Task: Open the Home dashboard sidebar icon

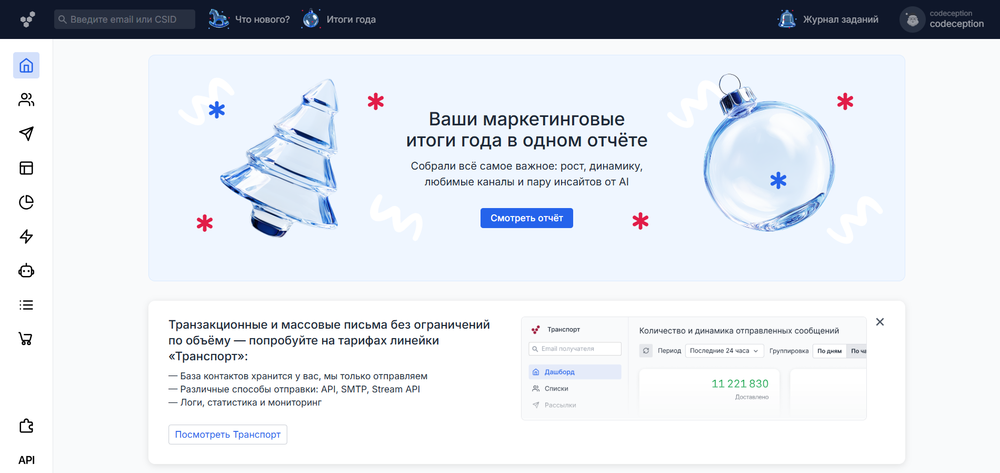Action: (x=26, y=65)
